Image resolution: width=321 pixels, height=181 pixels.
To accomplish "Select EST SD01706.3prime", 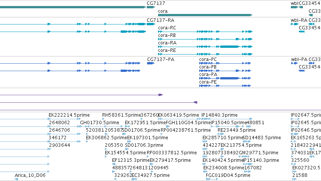I will click(144, 146).
